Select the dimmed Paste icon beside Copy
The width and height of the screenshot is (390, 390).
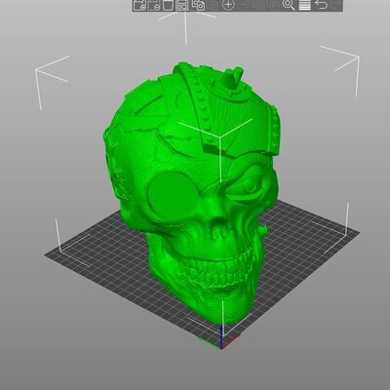click(214, 5)
